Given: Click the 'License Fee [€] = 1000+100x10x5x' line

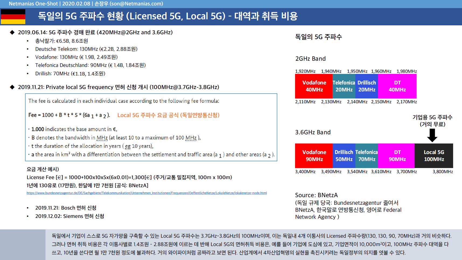Looking at the screenshot, I should point(129,177).
